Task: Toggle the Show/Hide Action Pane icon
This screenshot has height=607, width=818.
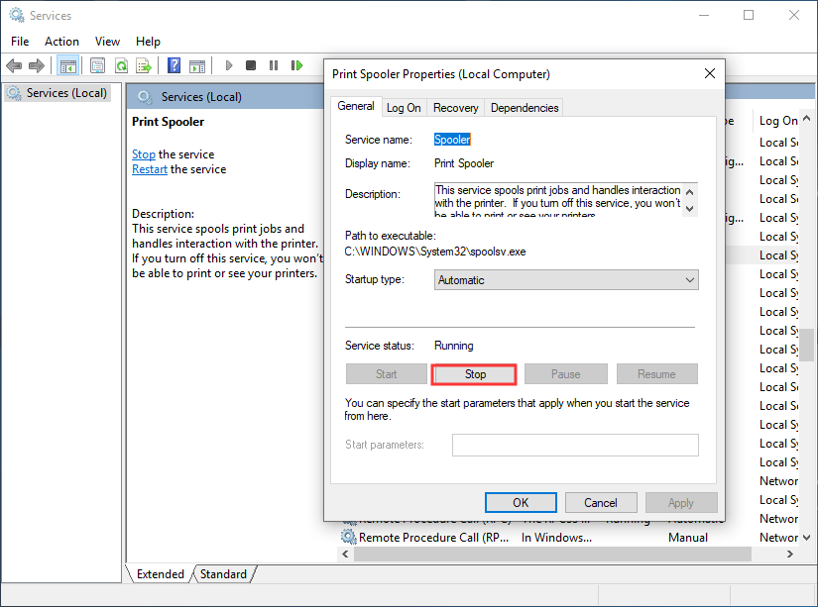Action: [197, 65]
